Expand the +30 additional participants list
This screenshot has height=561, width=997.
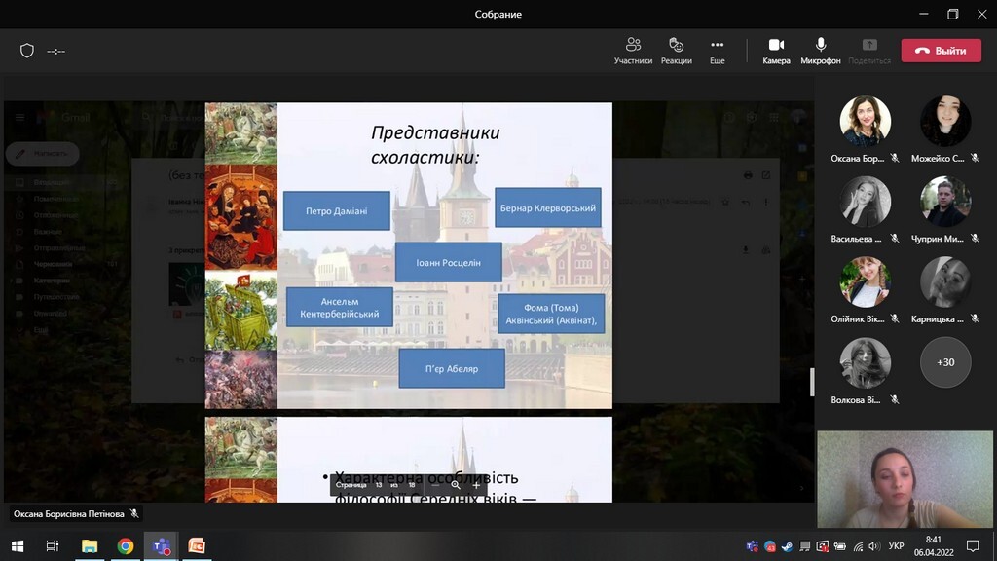click(945, 362)
